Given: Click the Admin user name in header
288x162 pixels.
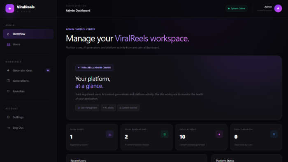Looking at the screenshot, I should (x=268, y=7).
